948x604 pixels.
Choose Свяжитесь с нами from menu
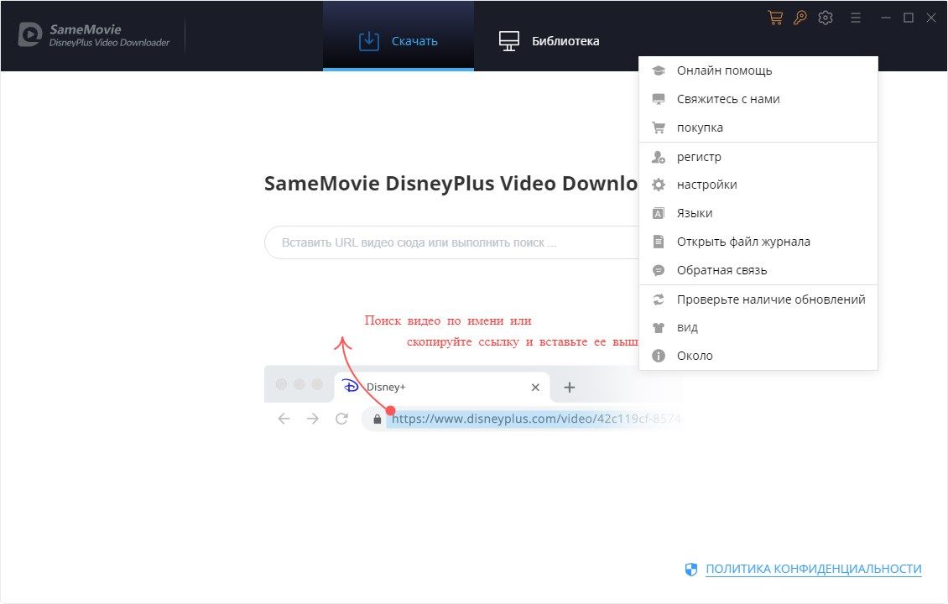[x=758, y=99]
